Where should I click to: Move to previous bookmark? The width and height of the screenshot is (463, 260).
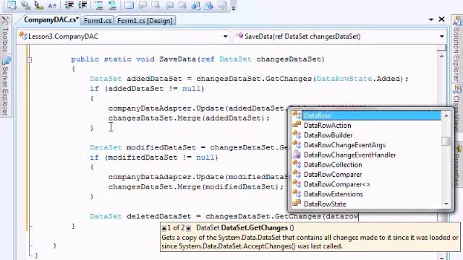tap(143, 5)
